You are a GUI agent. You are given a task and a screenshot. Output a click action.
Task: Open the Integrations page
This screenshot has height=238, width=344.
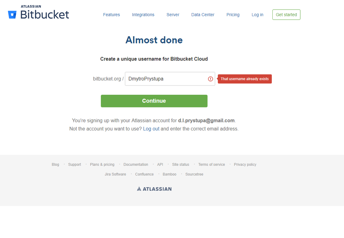point(143,15)
